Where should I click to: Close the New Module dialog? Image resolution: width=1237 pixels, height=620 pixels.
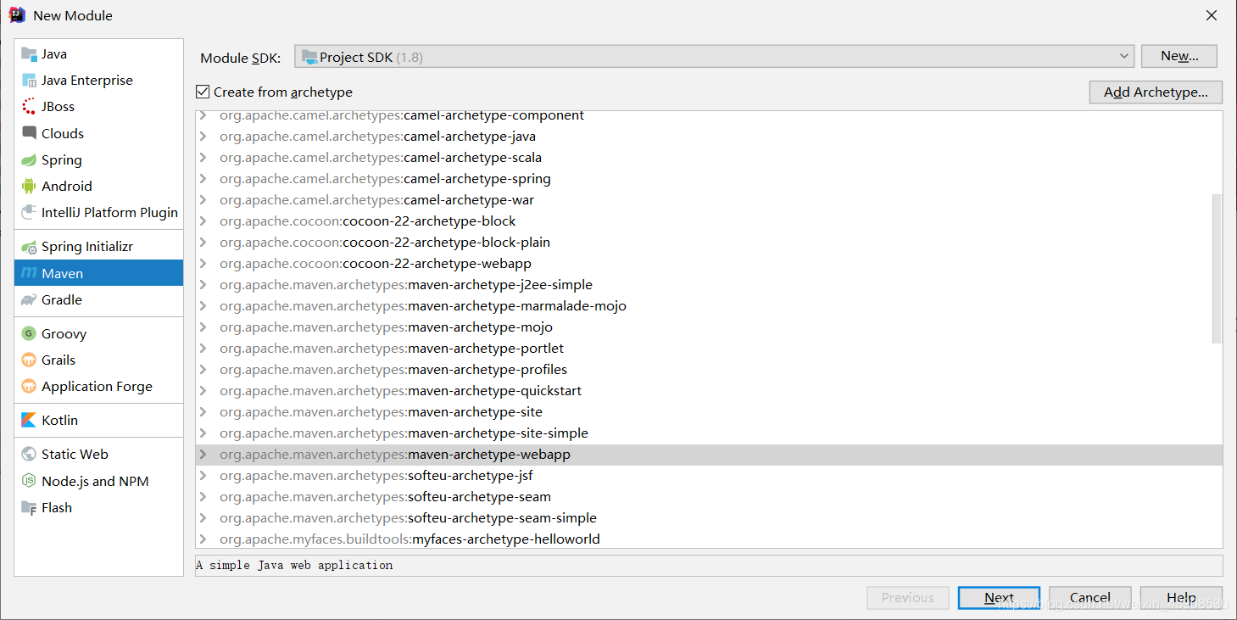tap(1212, 15)
